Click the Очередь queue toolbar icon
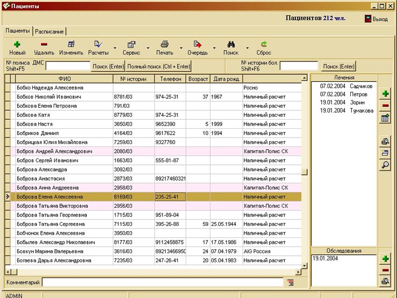 tap(198, 45)
